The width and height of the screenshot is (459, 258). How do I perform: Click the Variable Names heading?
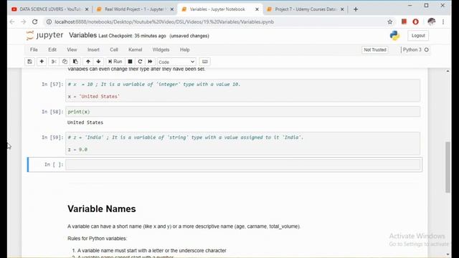coord(102,209)
